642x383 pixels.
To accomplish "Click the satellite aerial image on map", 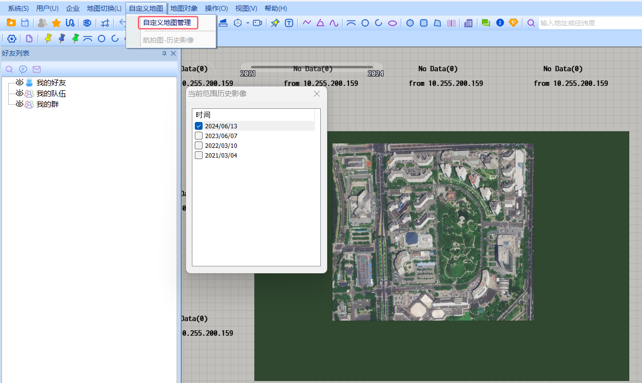I will point(433,232).
